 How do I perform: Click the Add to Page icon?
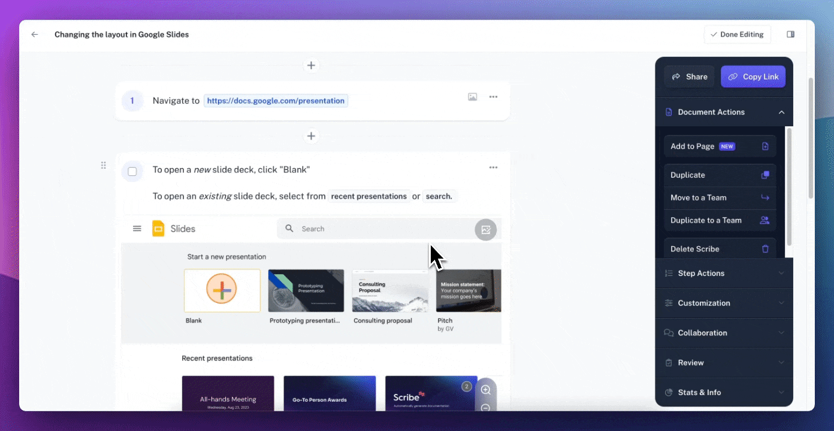click(765, 146)
